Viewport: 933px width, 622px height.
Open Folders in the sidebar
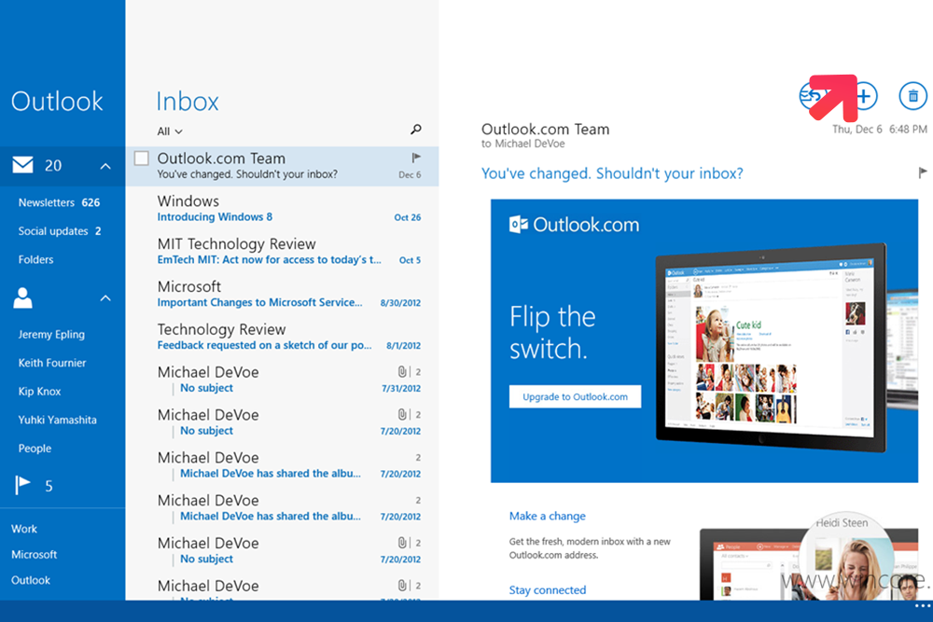click(35, 259)
